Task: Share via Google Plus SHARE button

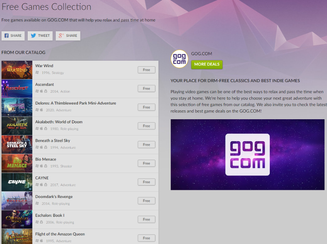Action: 68,36
